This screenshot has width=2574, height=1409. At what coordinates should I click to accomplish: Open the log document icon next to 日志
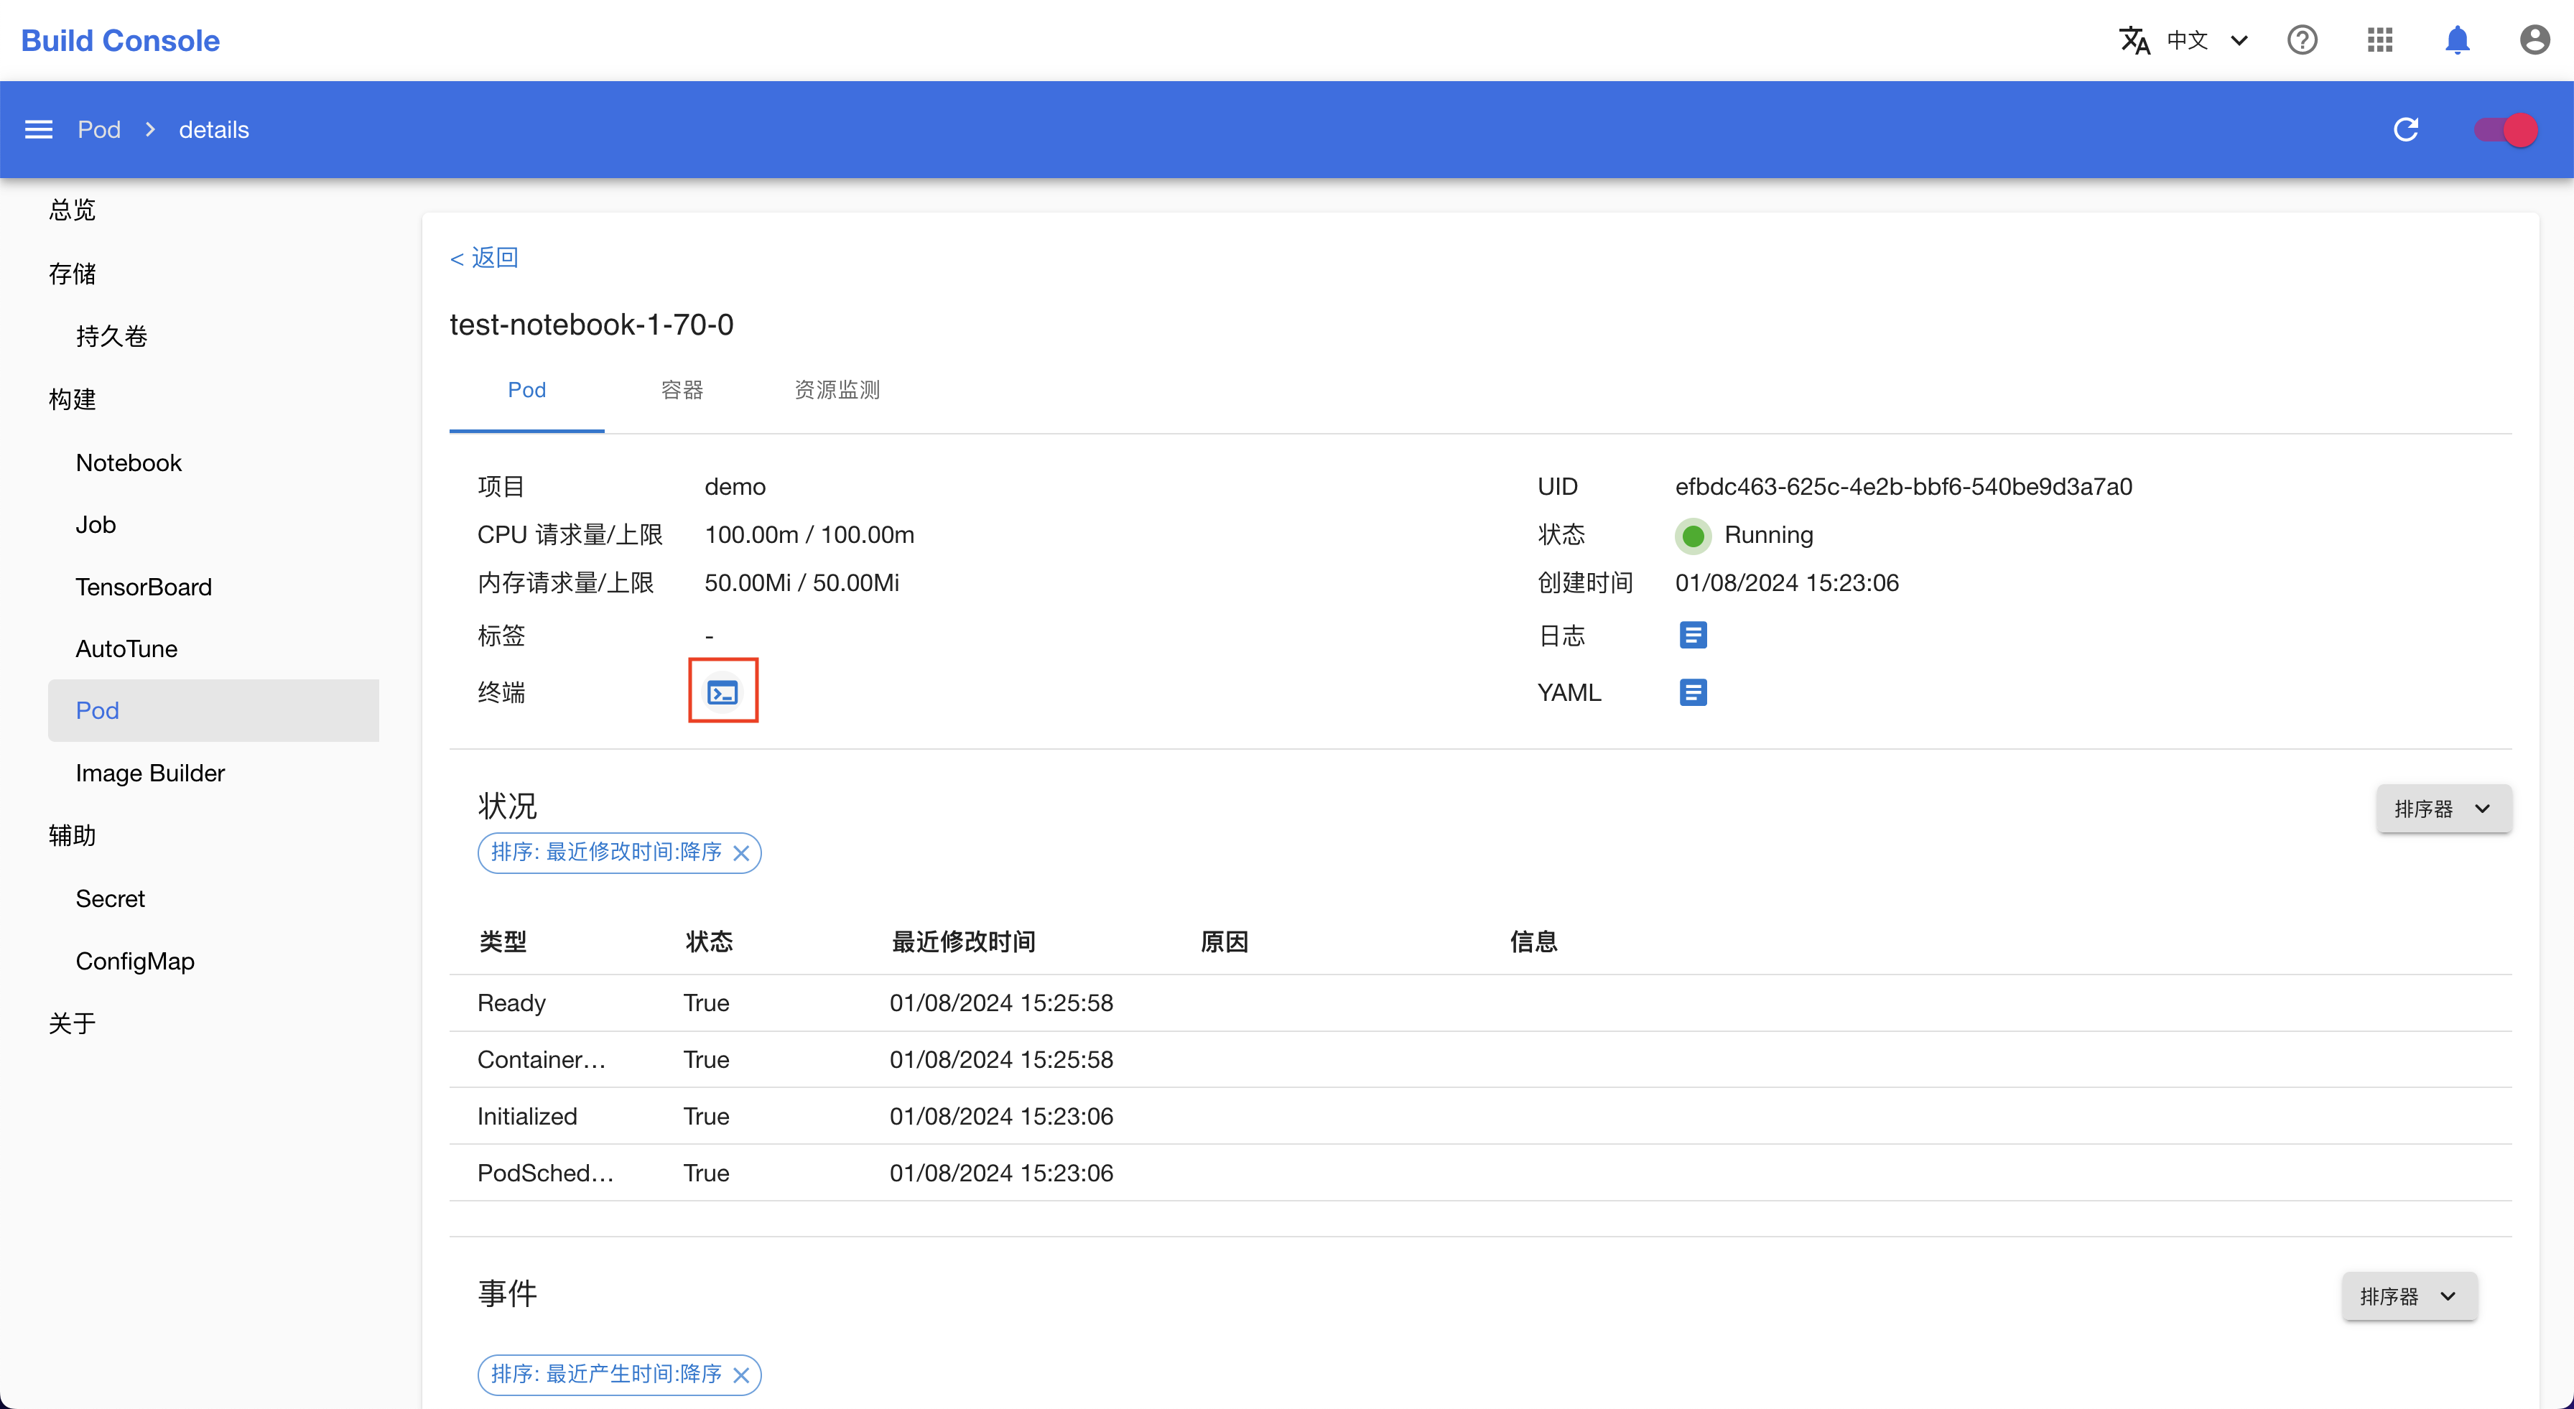(1693, 635)
